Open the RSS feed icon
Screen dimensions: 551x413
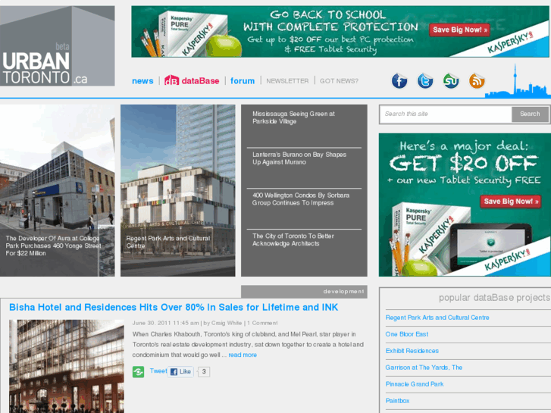(477, 81)
